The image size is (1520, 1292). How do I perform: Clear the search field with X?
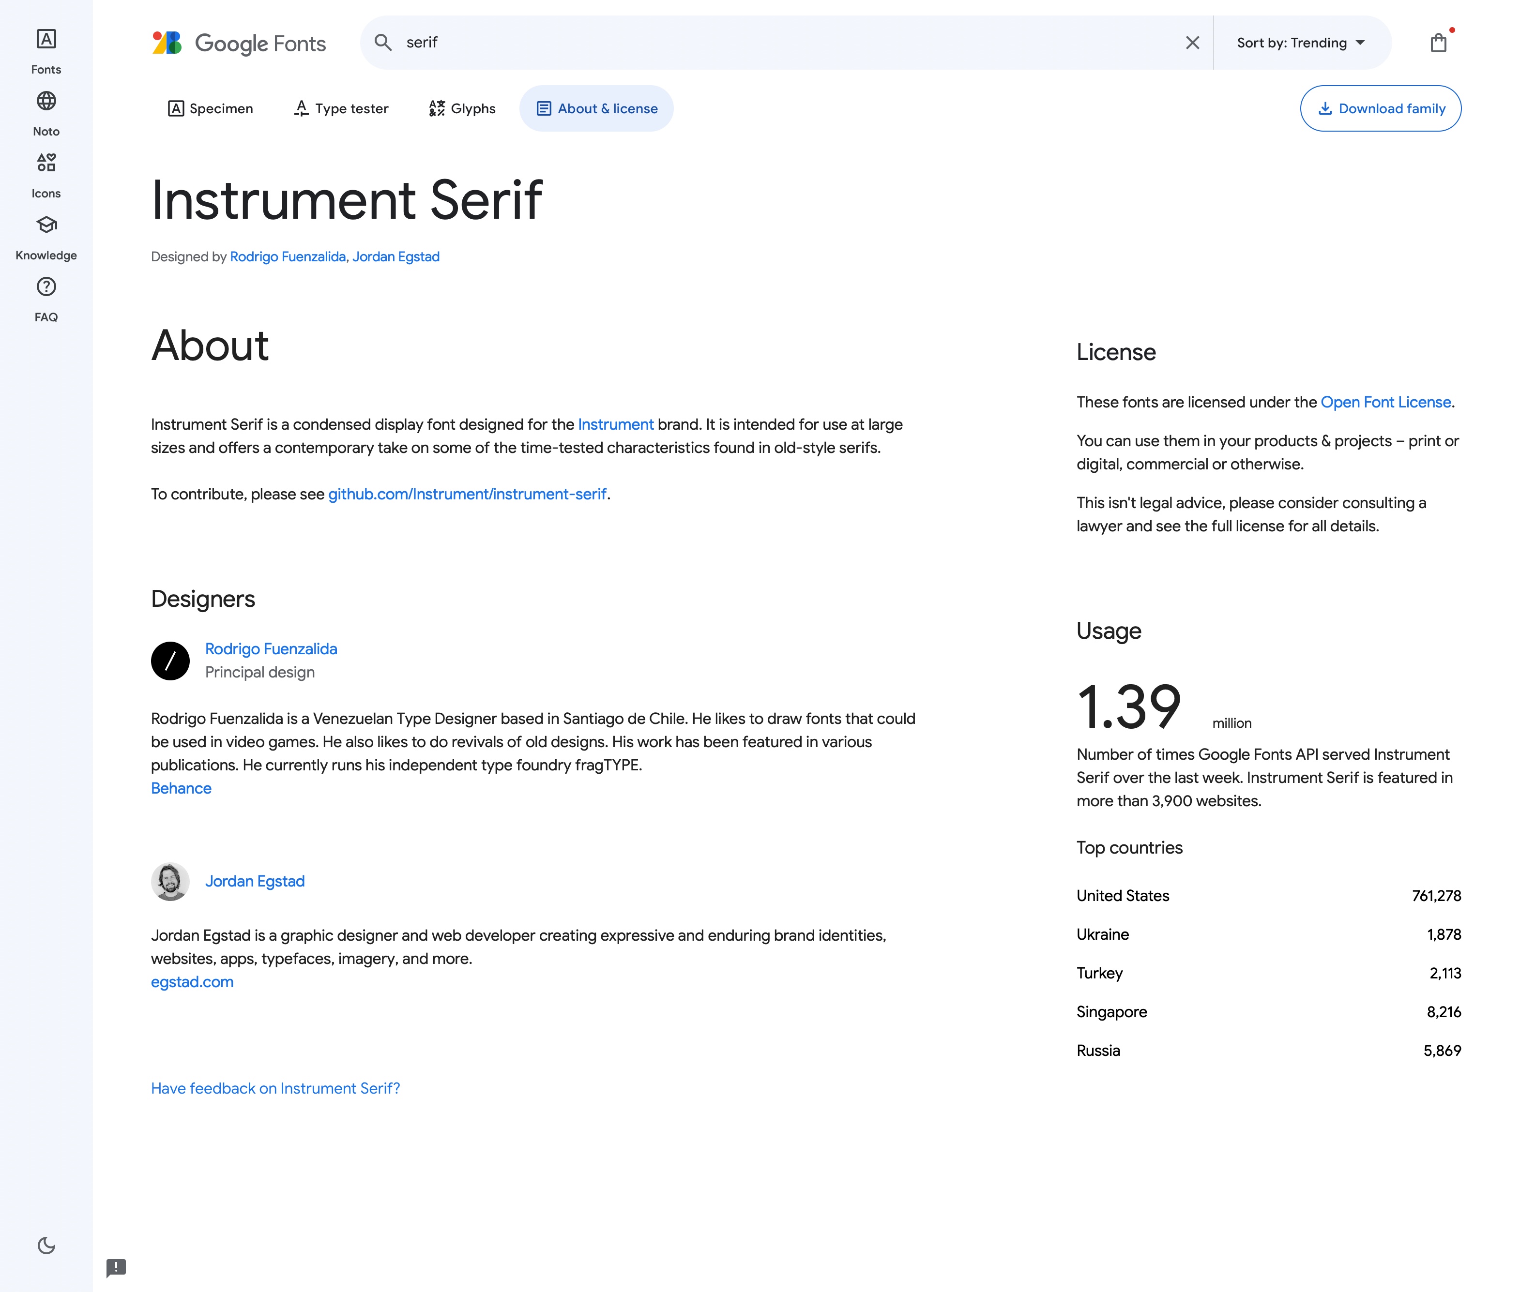pyautogui.click(x=1192, y=43)
